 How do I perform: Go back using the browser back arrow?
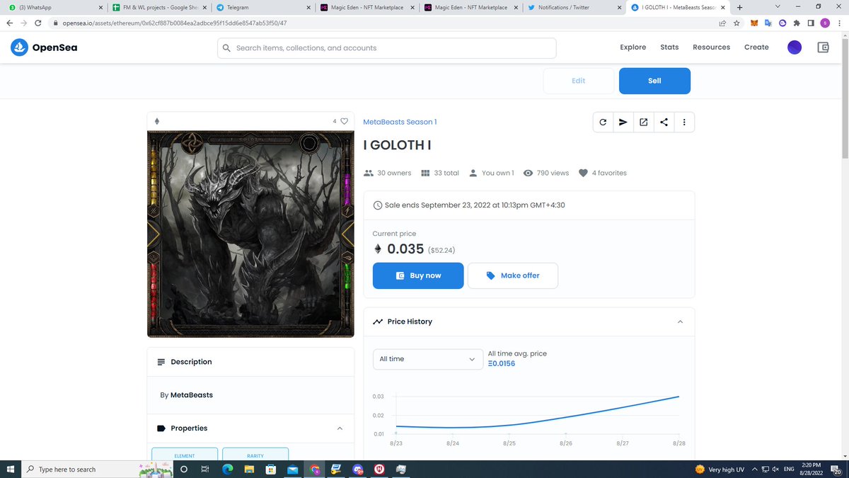9,23
